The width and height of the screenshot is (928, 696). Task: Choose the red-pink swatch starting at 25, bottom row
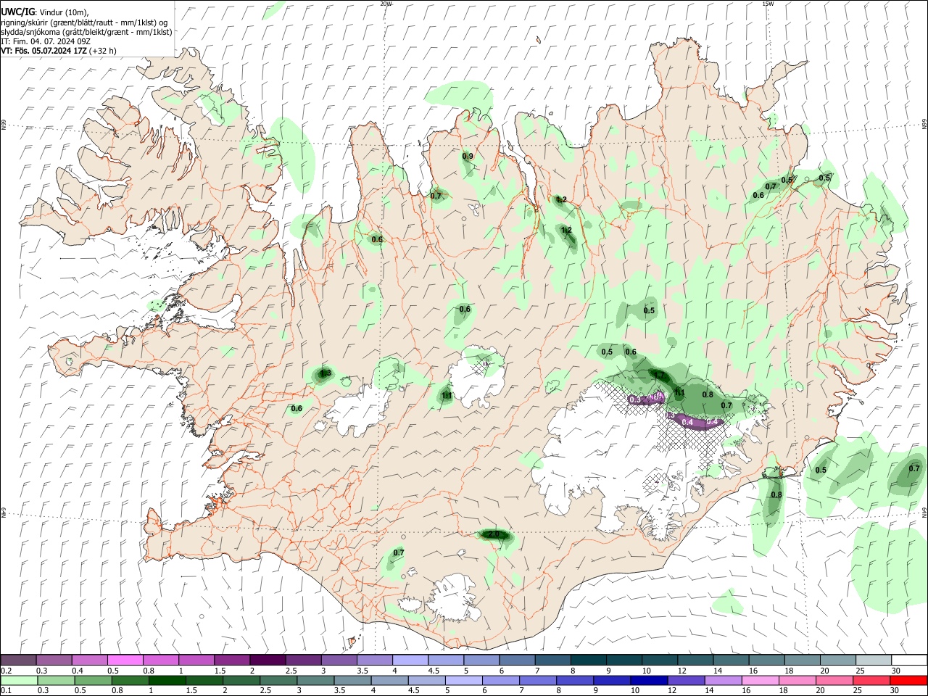871,680
